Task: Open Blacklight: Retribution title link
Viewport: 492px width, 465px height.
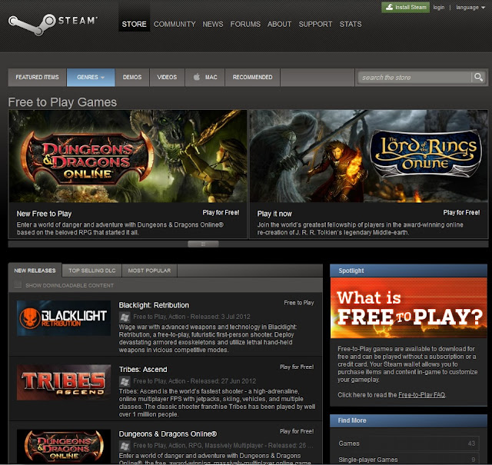Action: [154, 305]
